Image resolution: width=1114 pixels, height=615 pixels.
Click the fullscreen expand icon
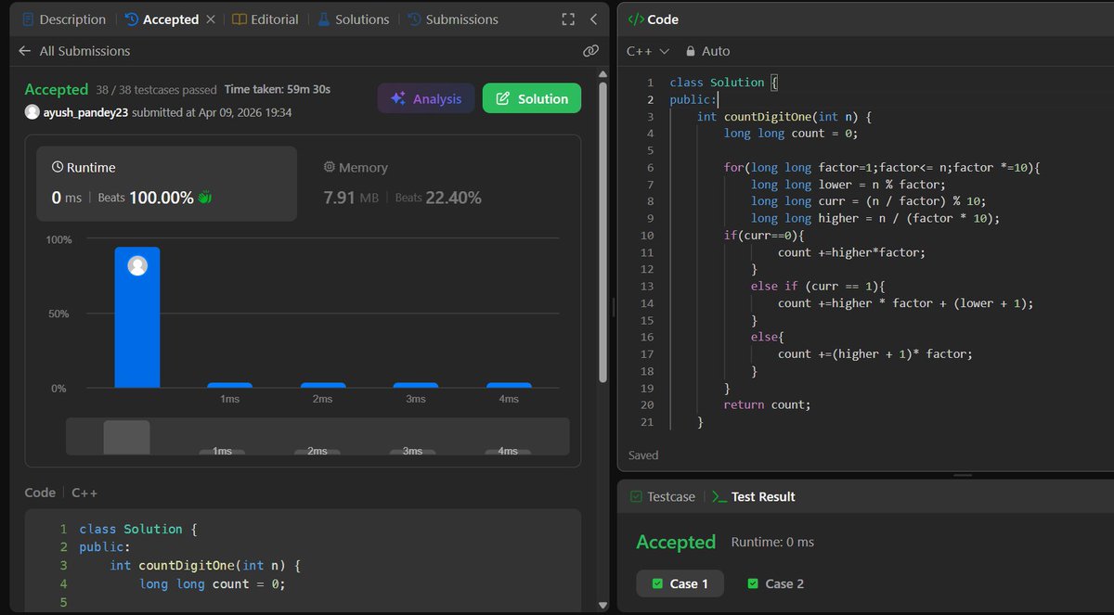(568, 19)
